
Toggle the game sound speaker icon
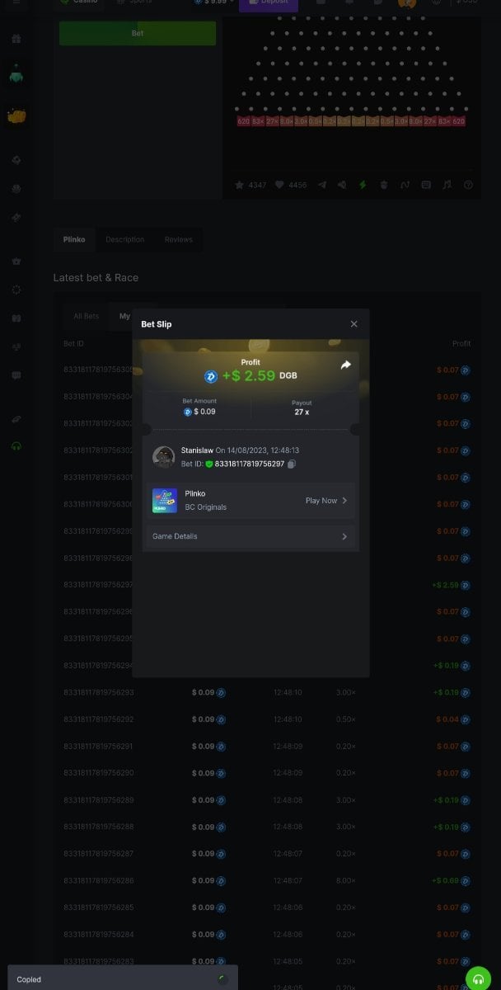(342, 185)
